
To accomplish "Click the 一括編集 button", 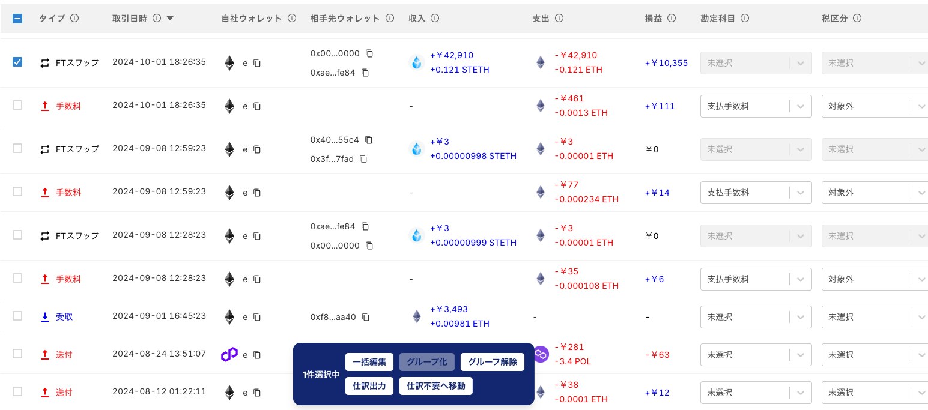I will [x=369, y=362].
